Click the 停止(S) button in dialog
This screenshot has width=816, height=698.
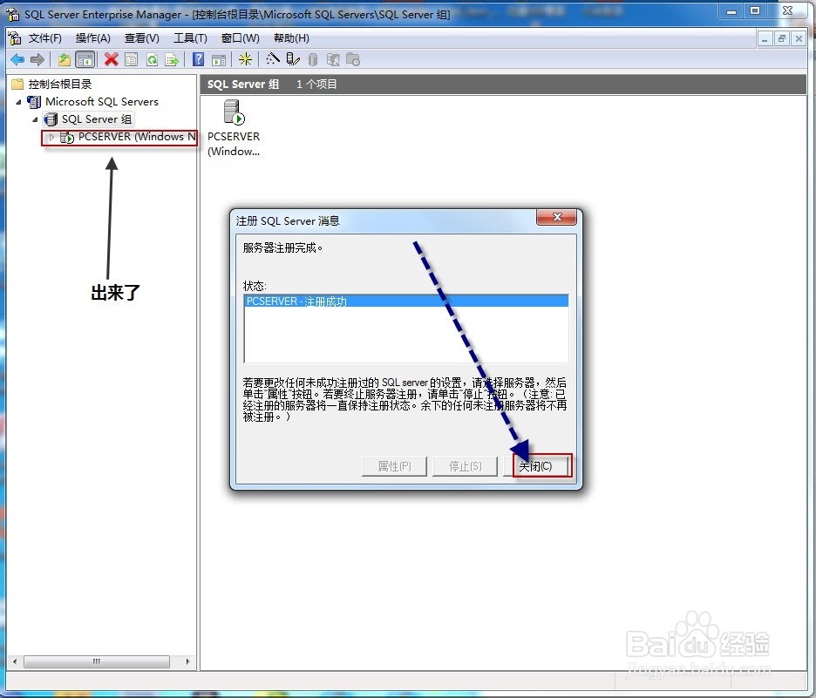(x=465, y=466)
